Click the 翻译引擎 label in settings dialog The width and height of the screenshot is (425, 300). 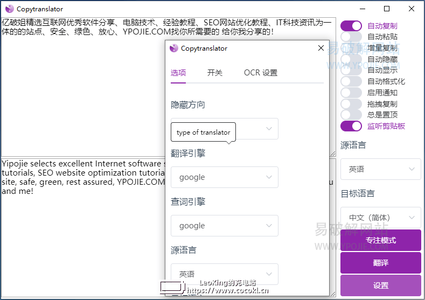[188, 154]
